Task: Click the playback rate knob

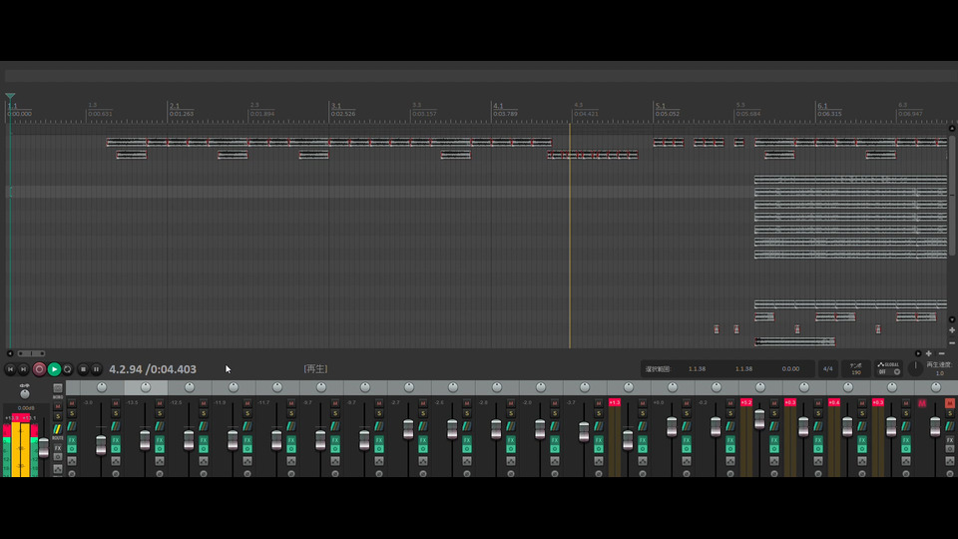Action: 915,368
